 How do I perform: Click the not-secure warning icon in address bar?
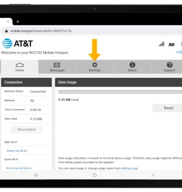coord(6,31)
